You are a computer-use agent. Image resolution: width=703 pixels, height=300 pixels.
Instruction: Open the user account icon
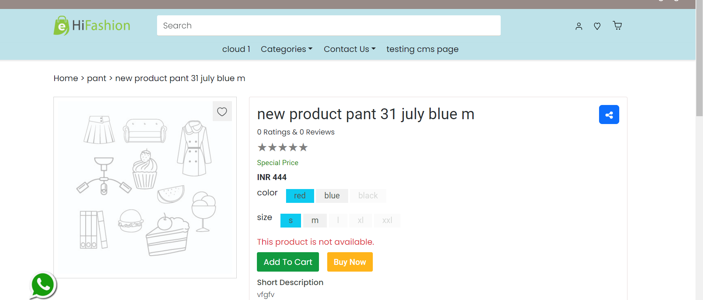(x=579, y=26)
